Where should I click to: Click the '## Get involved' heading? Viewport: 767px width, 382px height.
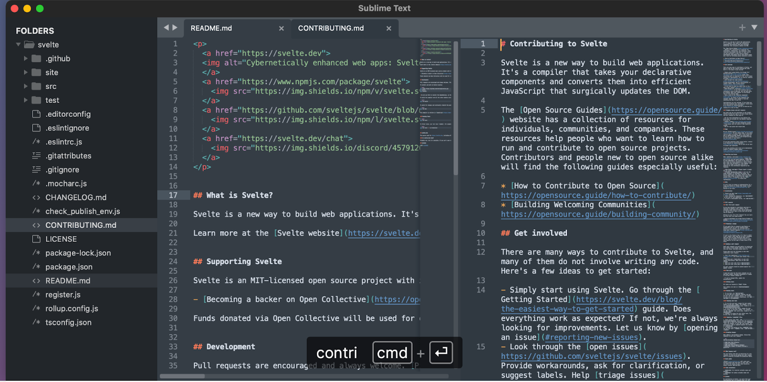click(x=534, y=233)
